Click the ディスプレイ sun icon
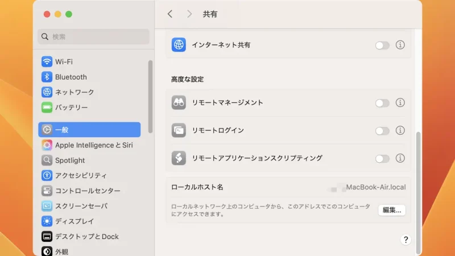Image resolution: width=455 pixels, height=256 pixels. pos(47,221)
